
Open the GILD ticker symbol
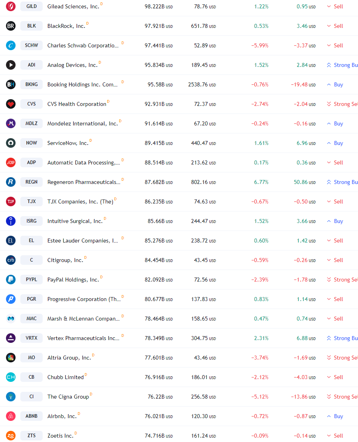coord(31,6)
